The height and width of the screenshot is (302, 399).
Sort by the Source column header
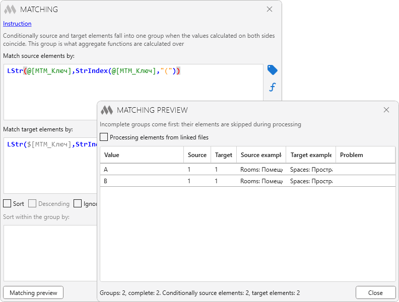pos(197,155)
